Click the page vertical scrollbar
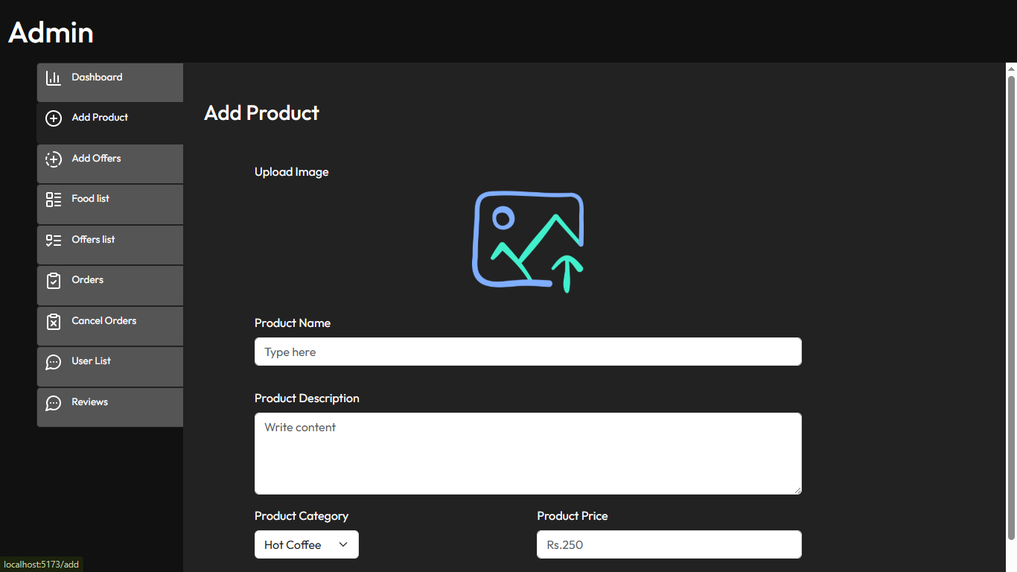This screenshot has height=572, width=1017. click(1011, 308)
